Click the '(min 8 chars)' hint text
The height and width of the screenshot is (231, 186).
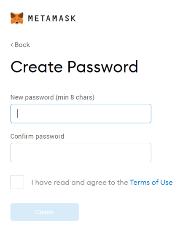click(75, 97)
